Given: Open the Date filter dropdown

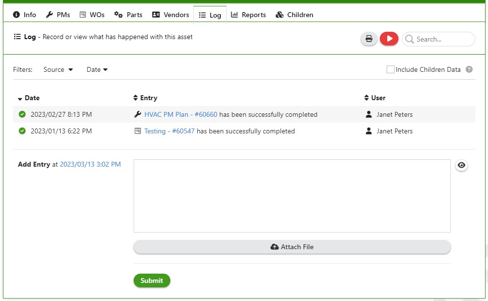Looking at the screenshot, I should 96,69.
